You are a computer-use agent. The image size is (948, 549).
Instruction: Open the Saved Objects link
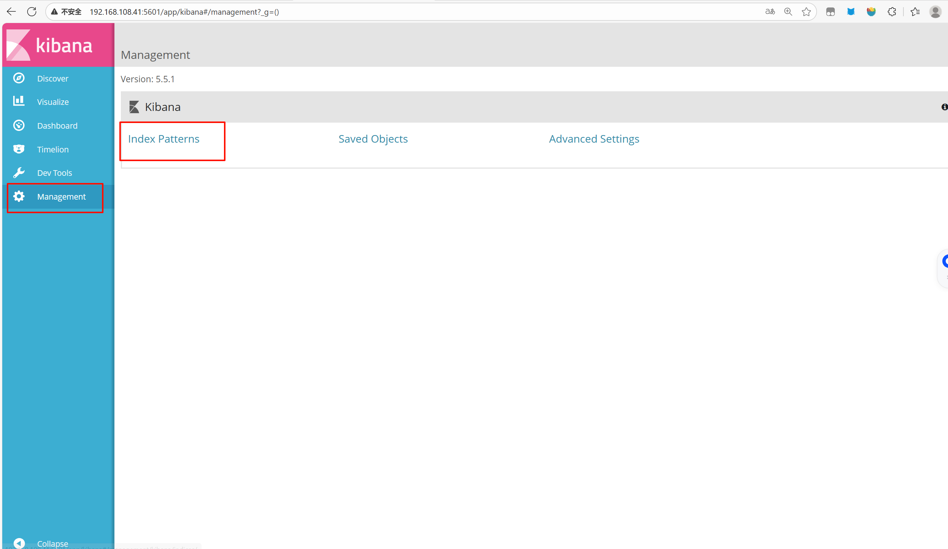[373, 139]
